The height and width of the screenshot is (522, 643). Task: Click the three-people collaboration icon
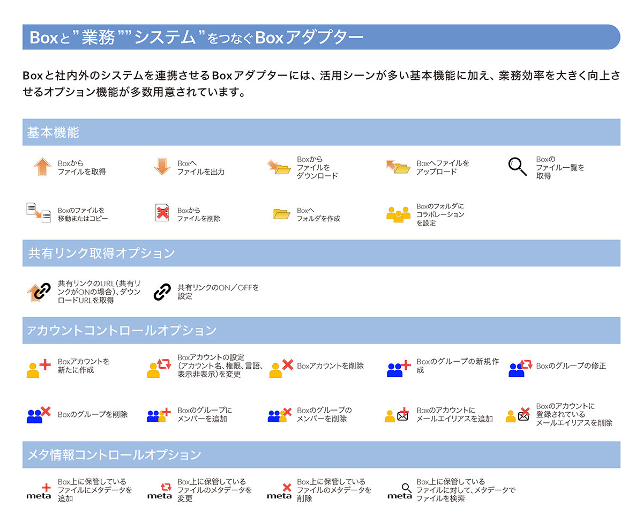pyautogui.click(x=398, y=214)
